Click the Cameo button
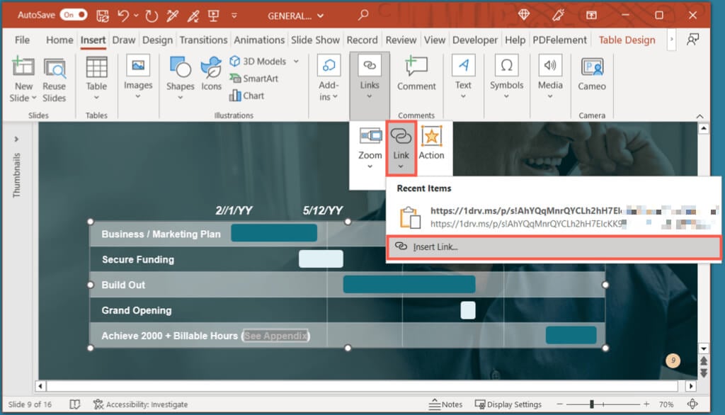 pos(591,74)
